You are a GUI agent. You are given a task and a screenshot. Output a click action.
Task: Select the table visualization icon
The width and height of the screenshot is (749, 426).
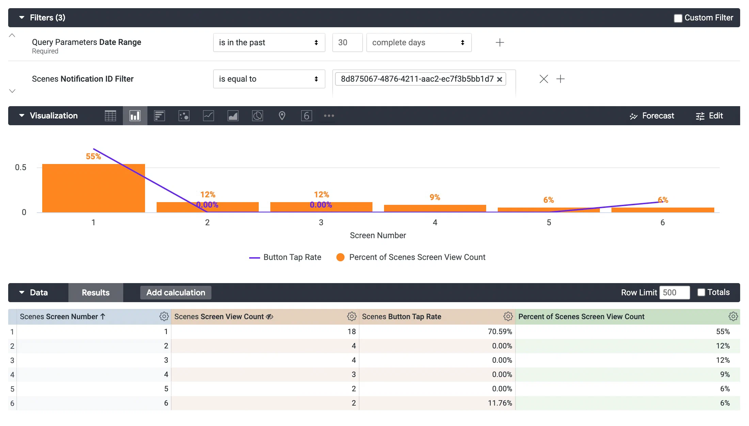110,116
